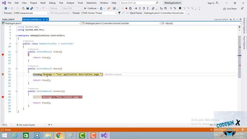Open the File menu

(10, 3)
